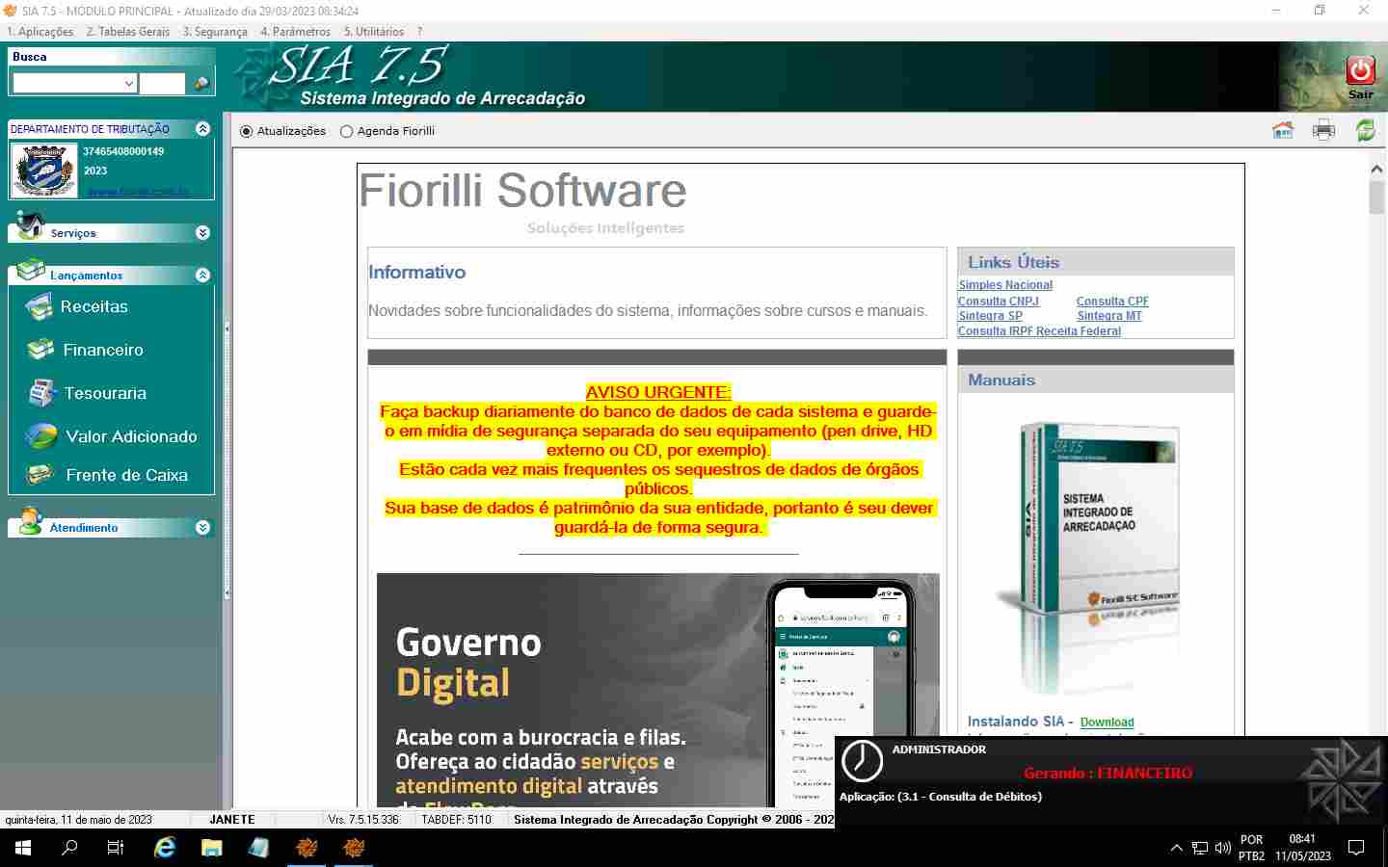The height and width of the screenshot is (867, 1388).
Task: Click the printer icon
Action: (x=1323, y=131)
